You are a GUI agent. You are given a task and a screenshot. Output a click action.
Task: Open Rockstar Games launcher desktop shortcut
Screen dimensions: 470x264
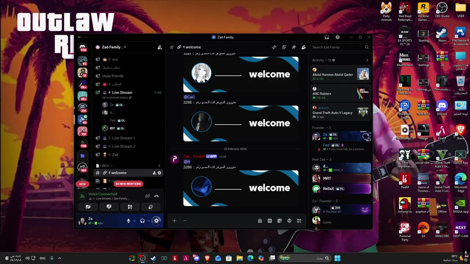point(423,12)
